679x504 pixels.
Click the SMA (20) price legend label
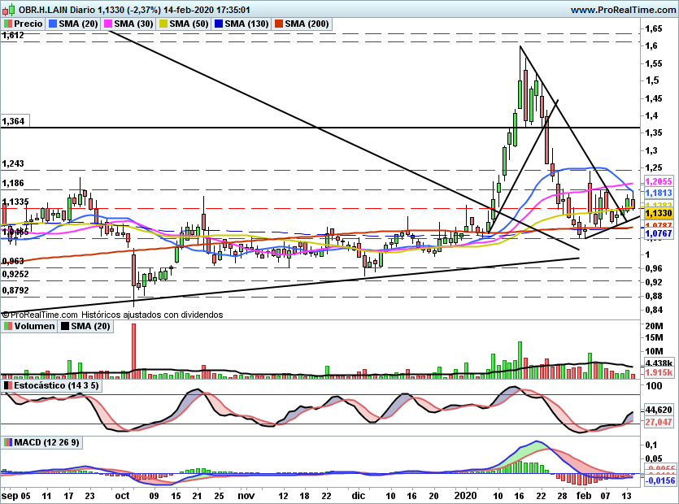coord(78,24)
